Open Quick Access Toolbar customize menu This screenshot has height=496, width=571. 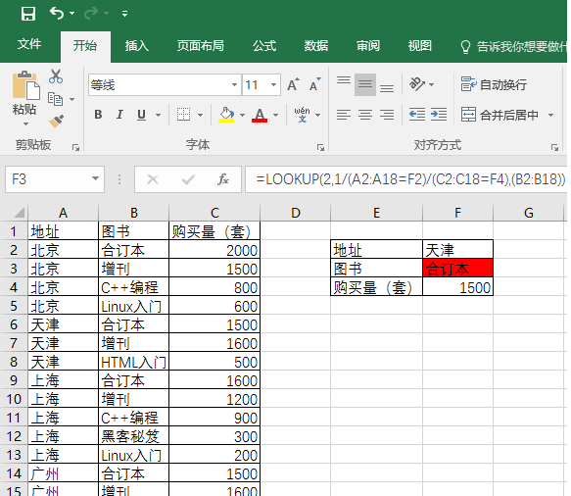(125, 14)
